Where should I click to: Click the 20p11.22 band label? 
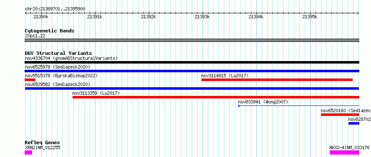click(x=35, y=36)
